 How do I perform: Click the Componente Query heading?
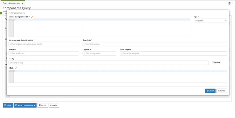coord(17,8)
